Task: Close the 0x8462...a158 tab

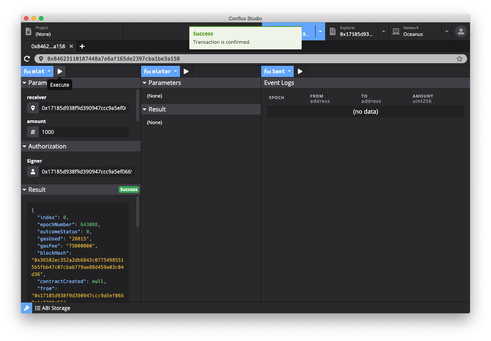Action: click(x=71, y=46)
